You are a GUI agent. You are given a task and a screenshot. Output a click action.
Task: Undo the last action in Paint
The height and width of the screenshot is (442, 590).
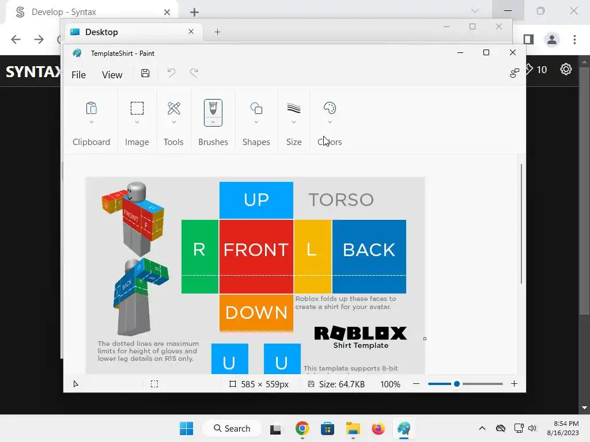[171, 73]
